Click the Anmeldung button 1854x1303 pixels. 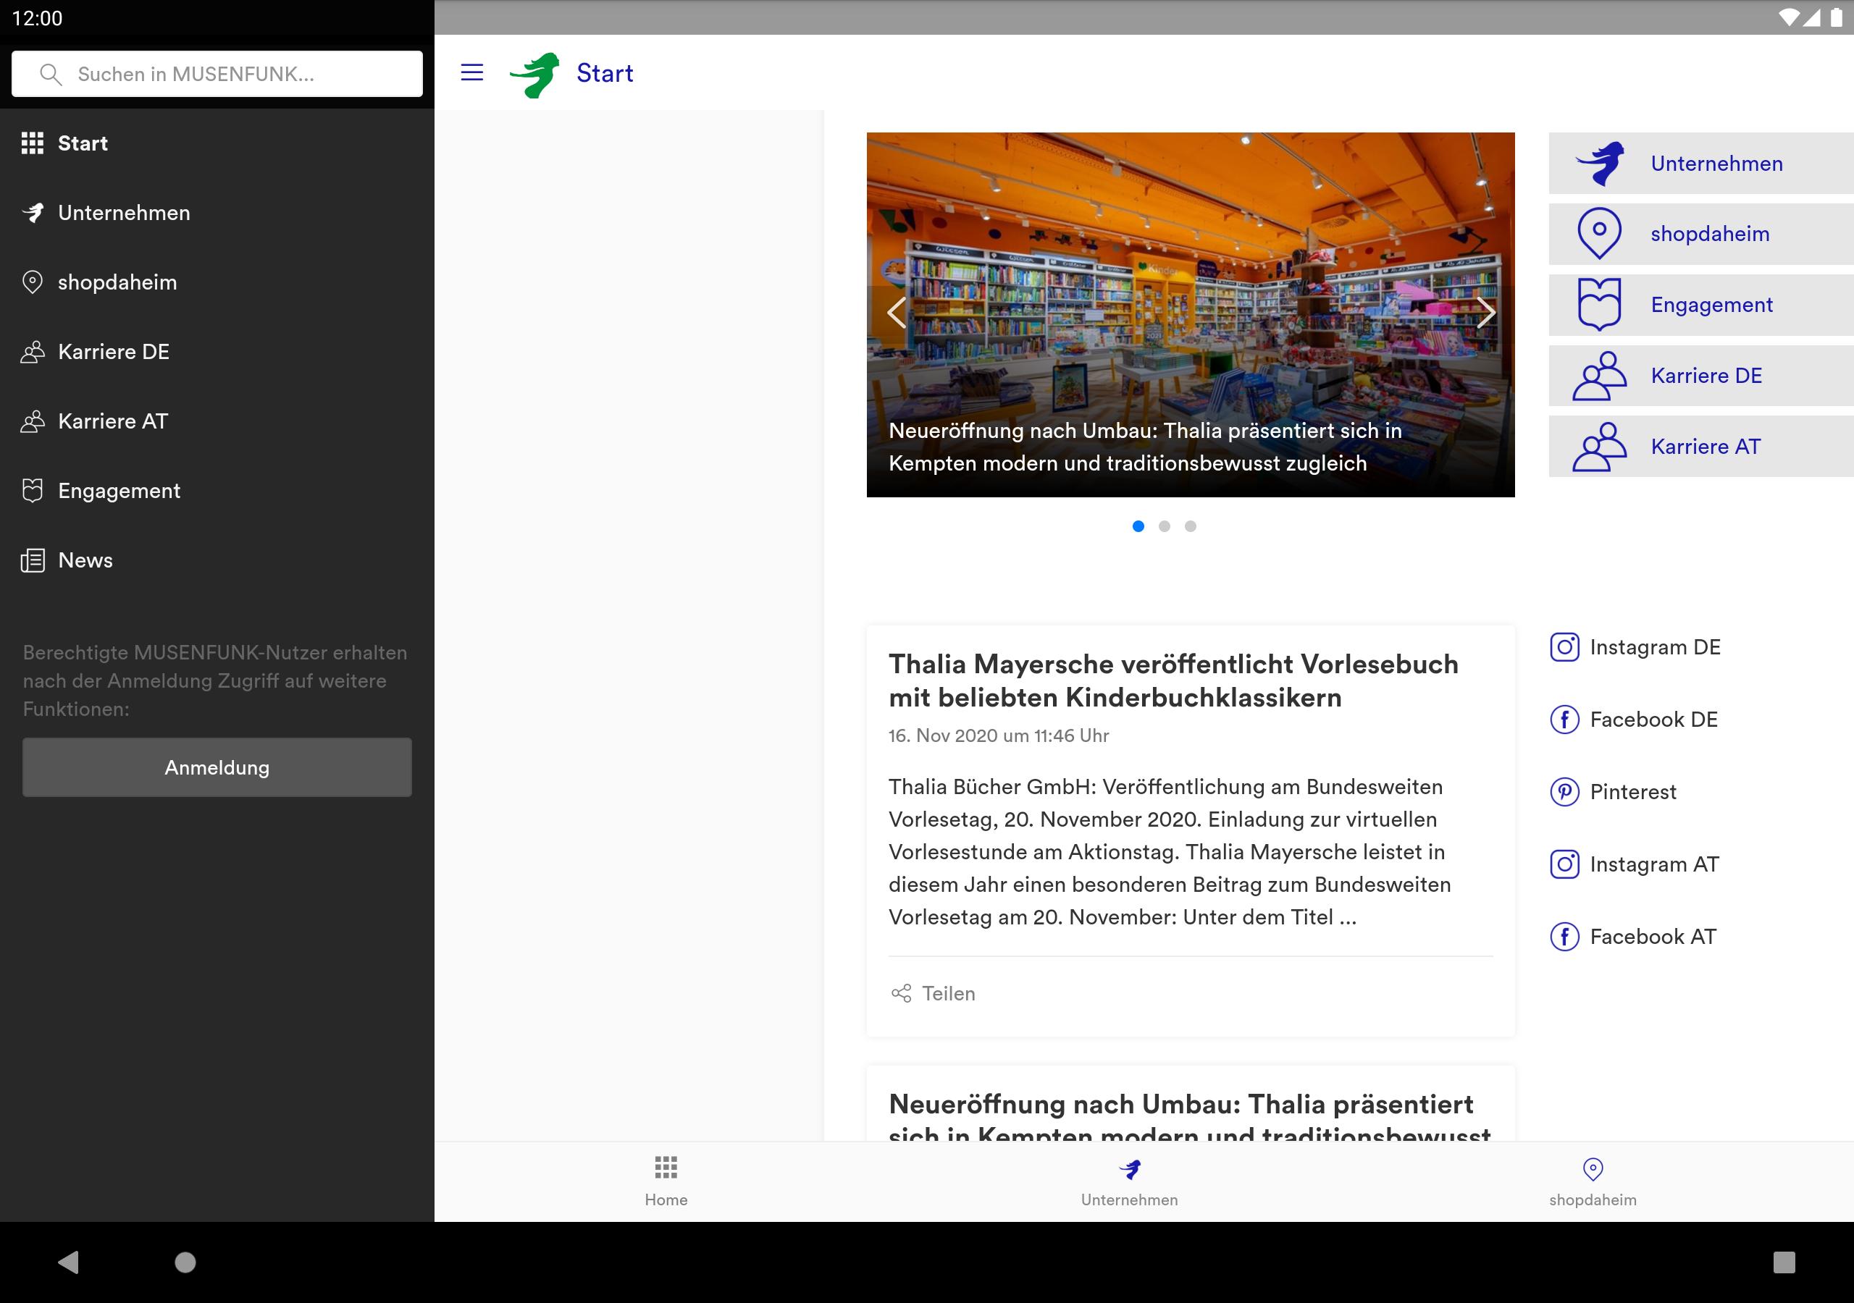217,767
